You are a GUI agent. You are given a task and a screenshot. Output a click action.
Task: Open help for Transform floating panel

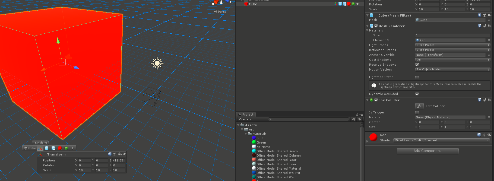(110, 154)
